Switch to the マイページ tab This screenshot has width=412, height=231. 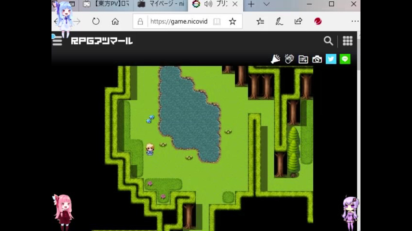(x=161, y=4)
